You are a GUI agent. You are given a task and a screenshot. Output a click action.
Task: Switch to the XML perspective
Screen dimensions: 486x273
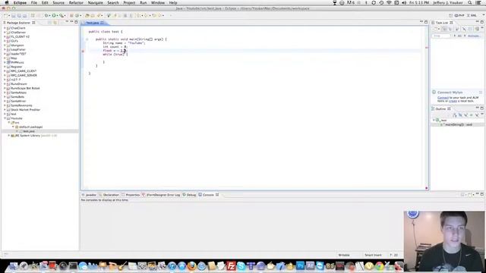(x=472, y=15)
